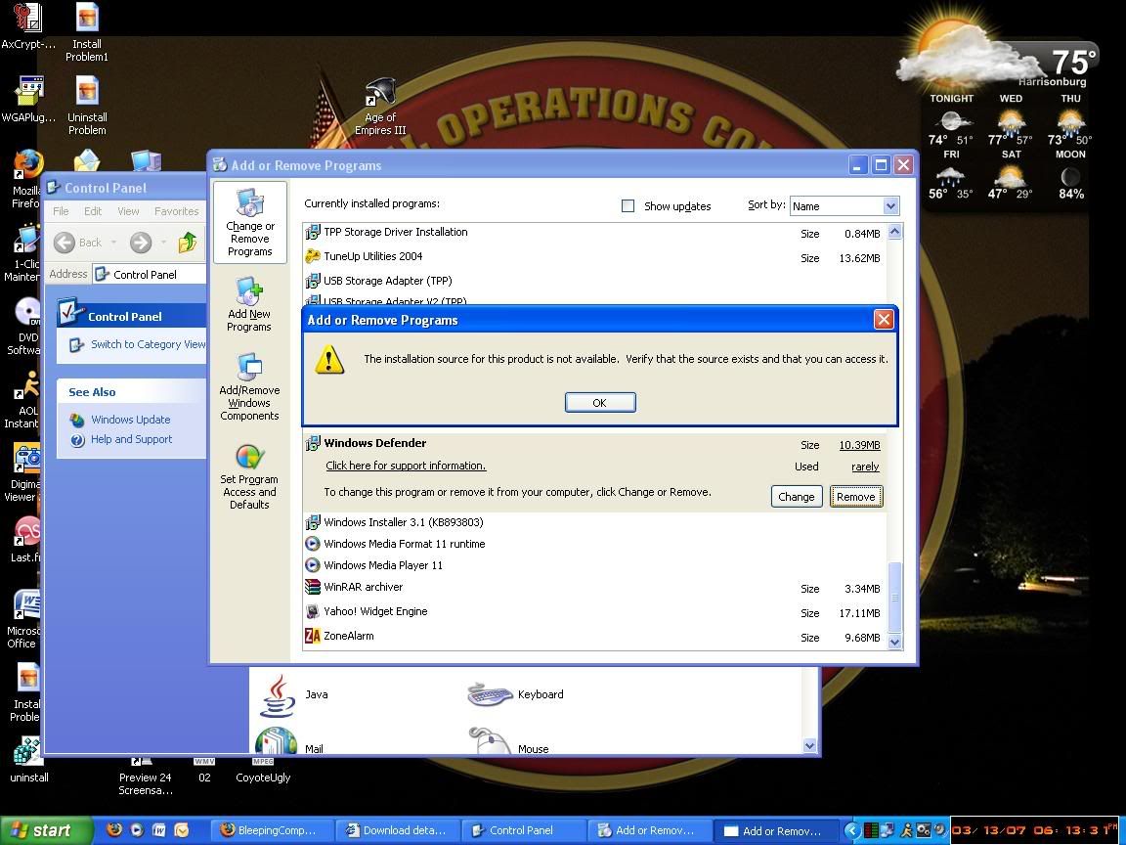This screenshot has width=1126, height=845.
Task: Toggle the Show updates checkbox
Action: click(628, 206)
